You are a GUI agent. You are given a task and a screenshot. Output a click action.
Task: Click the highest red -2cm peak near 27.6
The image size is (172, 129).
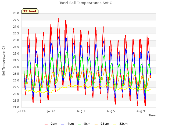point(58,19)
